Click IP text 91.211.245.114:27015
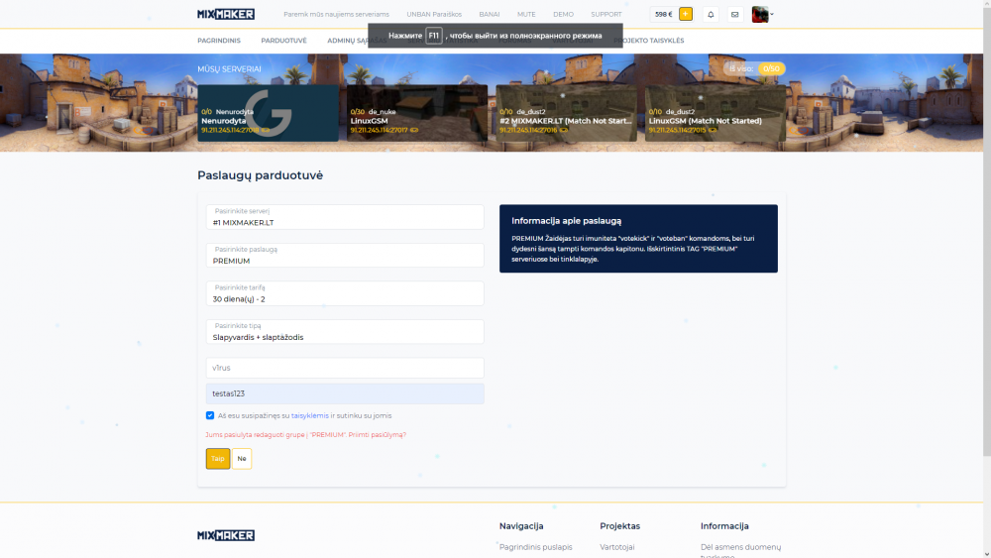The height and width of the screenshot is (558, 991). 678,130
